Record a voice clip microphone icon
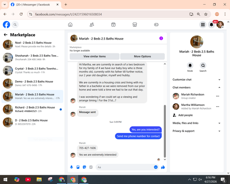 point(71,167)
